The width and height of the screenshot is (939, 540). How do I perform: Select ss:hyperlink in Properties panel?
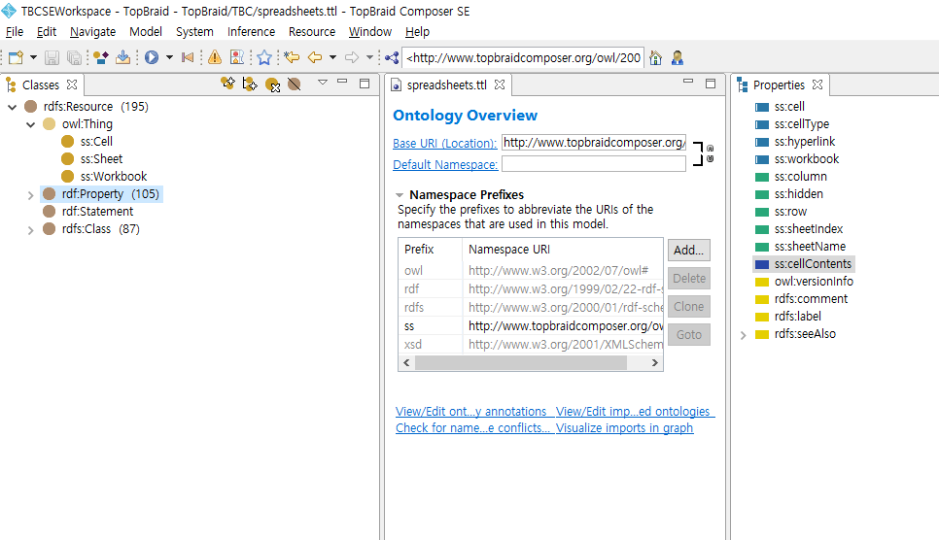[x=804, y=142]
